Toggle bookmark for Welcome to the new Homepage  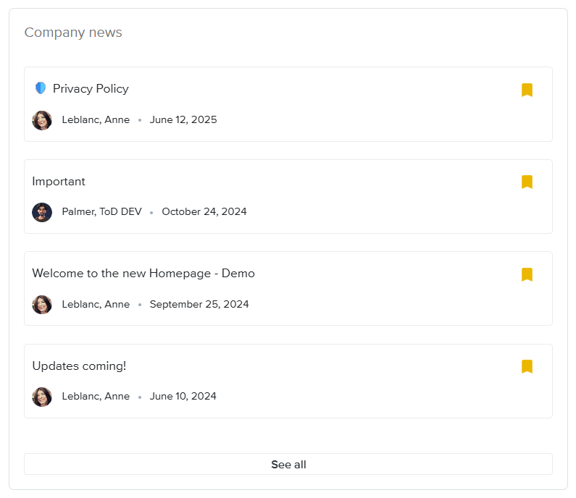527,274
